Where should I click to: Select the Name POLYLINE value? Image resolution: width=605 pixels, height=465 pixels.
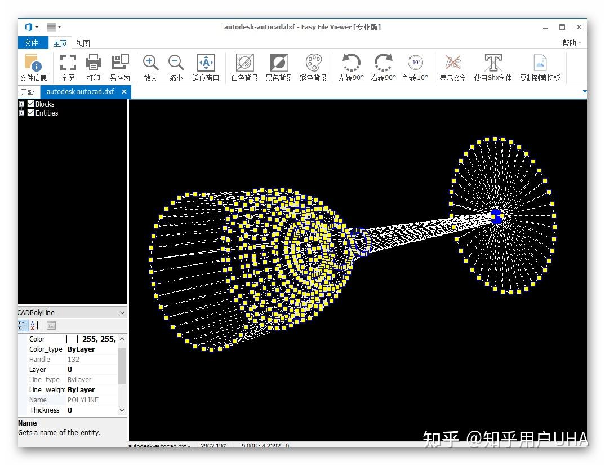pyautogui.click(x=83, y=400)
